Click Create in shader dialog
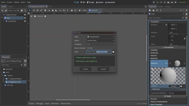Viewport: 189px width, 106px height. point(85,69)
